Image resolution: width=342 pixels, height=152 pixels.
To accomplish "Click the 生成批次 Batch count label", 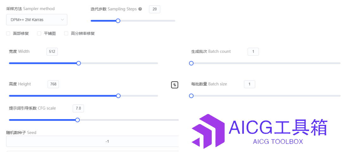I will point(211,52).
